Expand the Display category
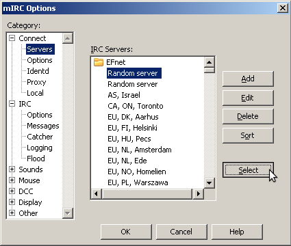 pos(12,202)
